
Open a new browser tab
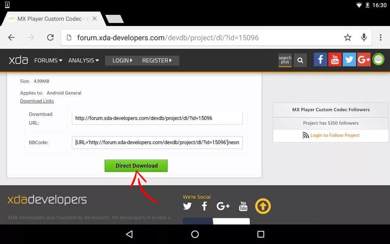click(114, 19)
